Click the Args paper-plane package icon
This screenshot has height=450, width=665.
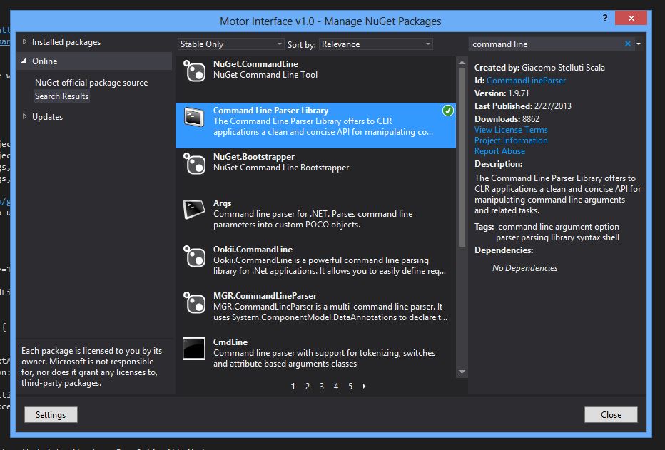[x=194, y=209]
